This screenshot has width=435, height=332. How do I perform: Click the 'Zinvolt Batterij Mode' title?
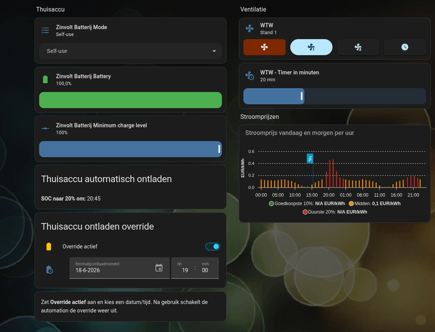[x=81, y=27]
